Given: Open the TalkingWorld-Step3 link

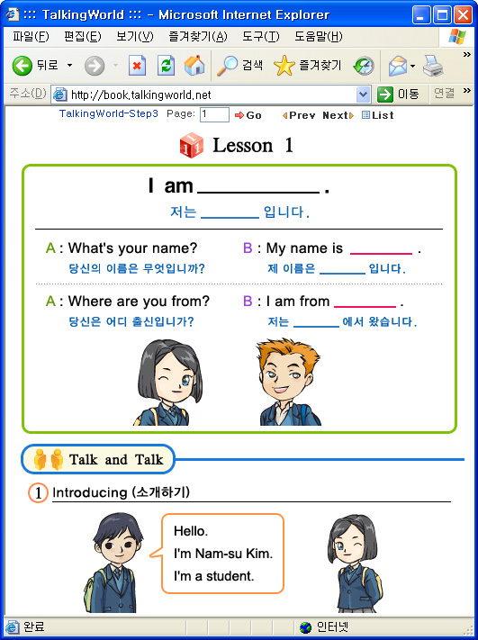Looking at the screenshot, I should coord(109,114).
